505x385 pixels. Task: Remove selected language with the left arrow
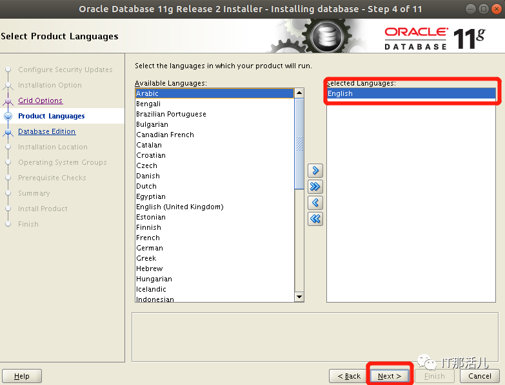(x=315, y=202)
